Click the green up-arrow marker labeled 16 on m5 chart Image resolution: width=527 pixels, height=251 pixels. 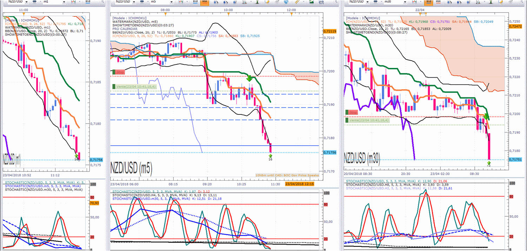tap(270, 155)
